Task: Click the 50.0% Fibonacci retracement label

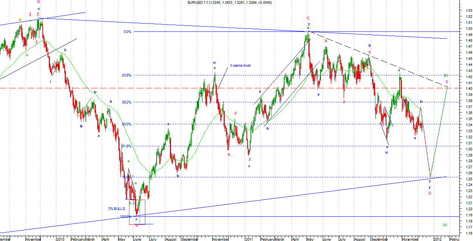Action: [126, 124]
